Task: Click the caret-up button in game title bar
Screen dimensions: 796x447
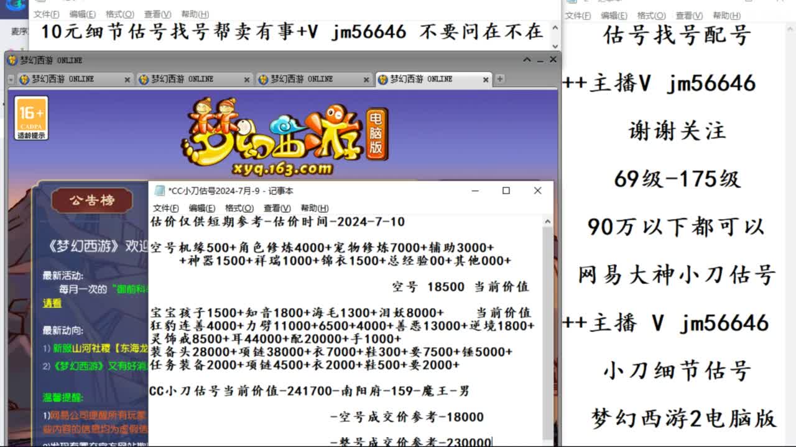Action: 527,60
